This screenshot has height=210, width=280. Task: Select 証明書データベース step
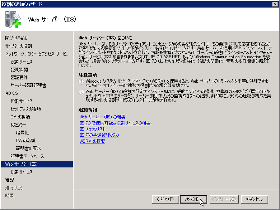(x=27, y=156)
